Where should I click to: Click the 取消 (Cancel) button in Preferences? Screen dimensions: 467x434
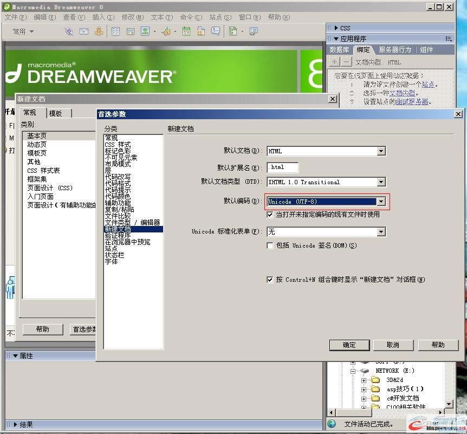coord(393,345)
